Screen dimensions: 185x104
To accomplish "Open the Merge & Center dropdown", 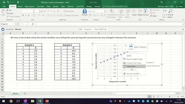I will click(80, 15).
